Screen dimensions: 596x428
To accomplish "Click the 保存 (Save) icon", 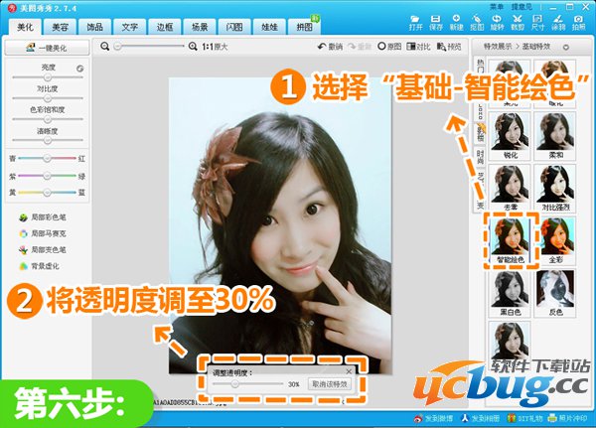I will pyautogui.click(x=436, y=24).
